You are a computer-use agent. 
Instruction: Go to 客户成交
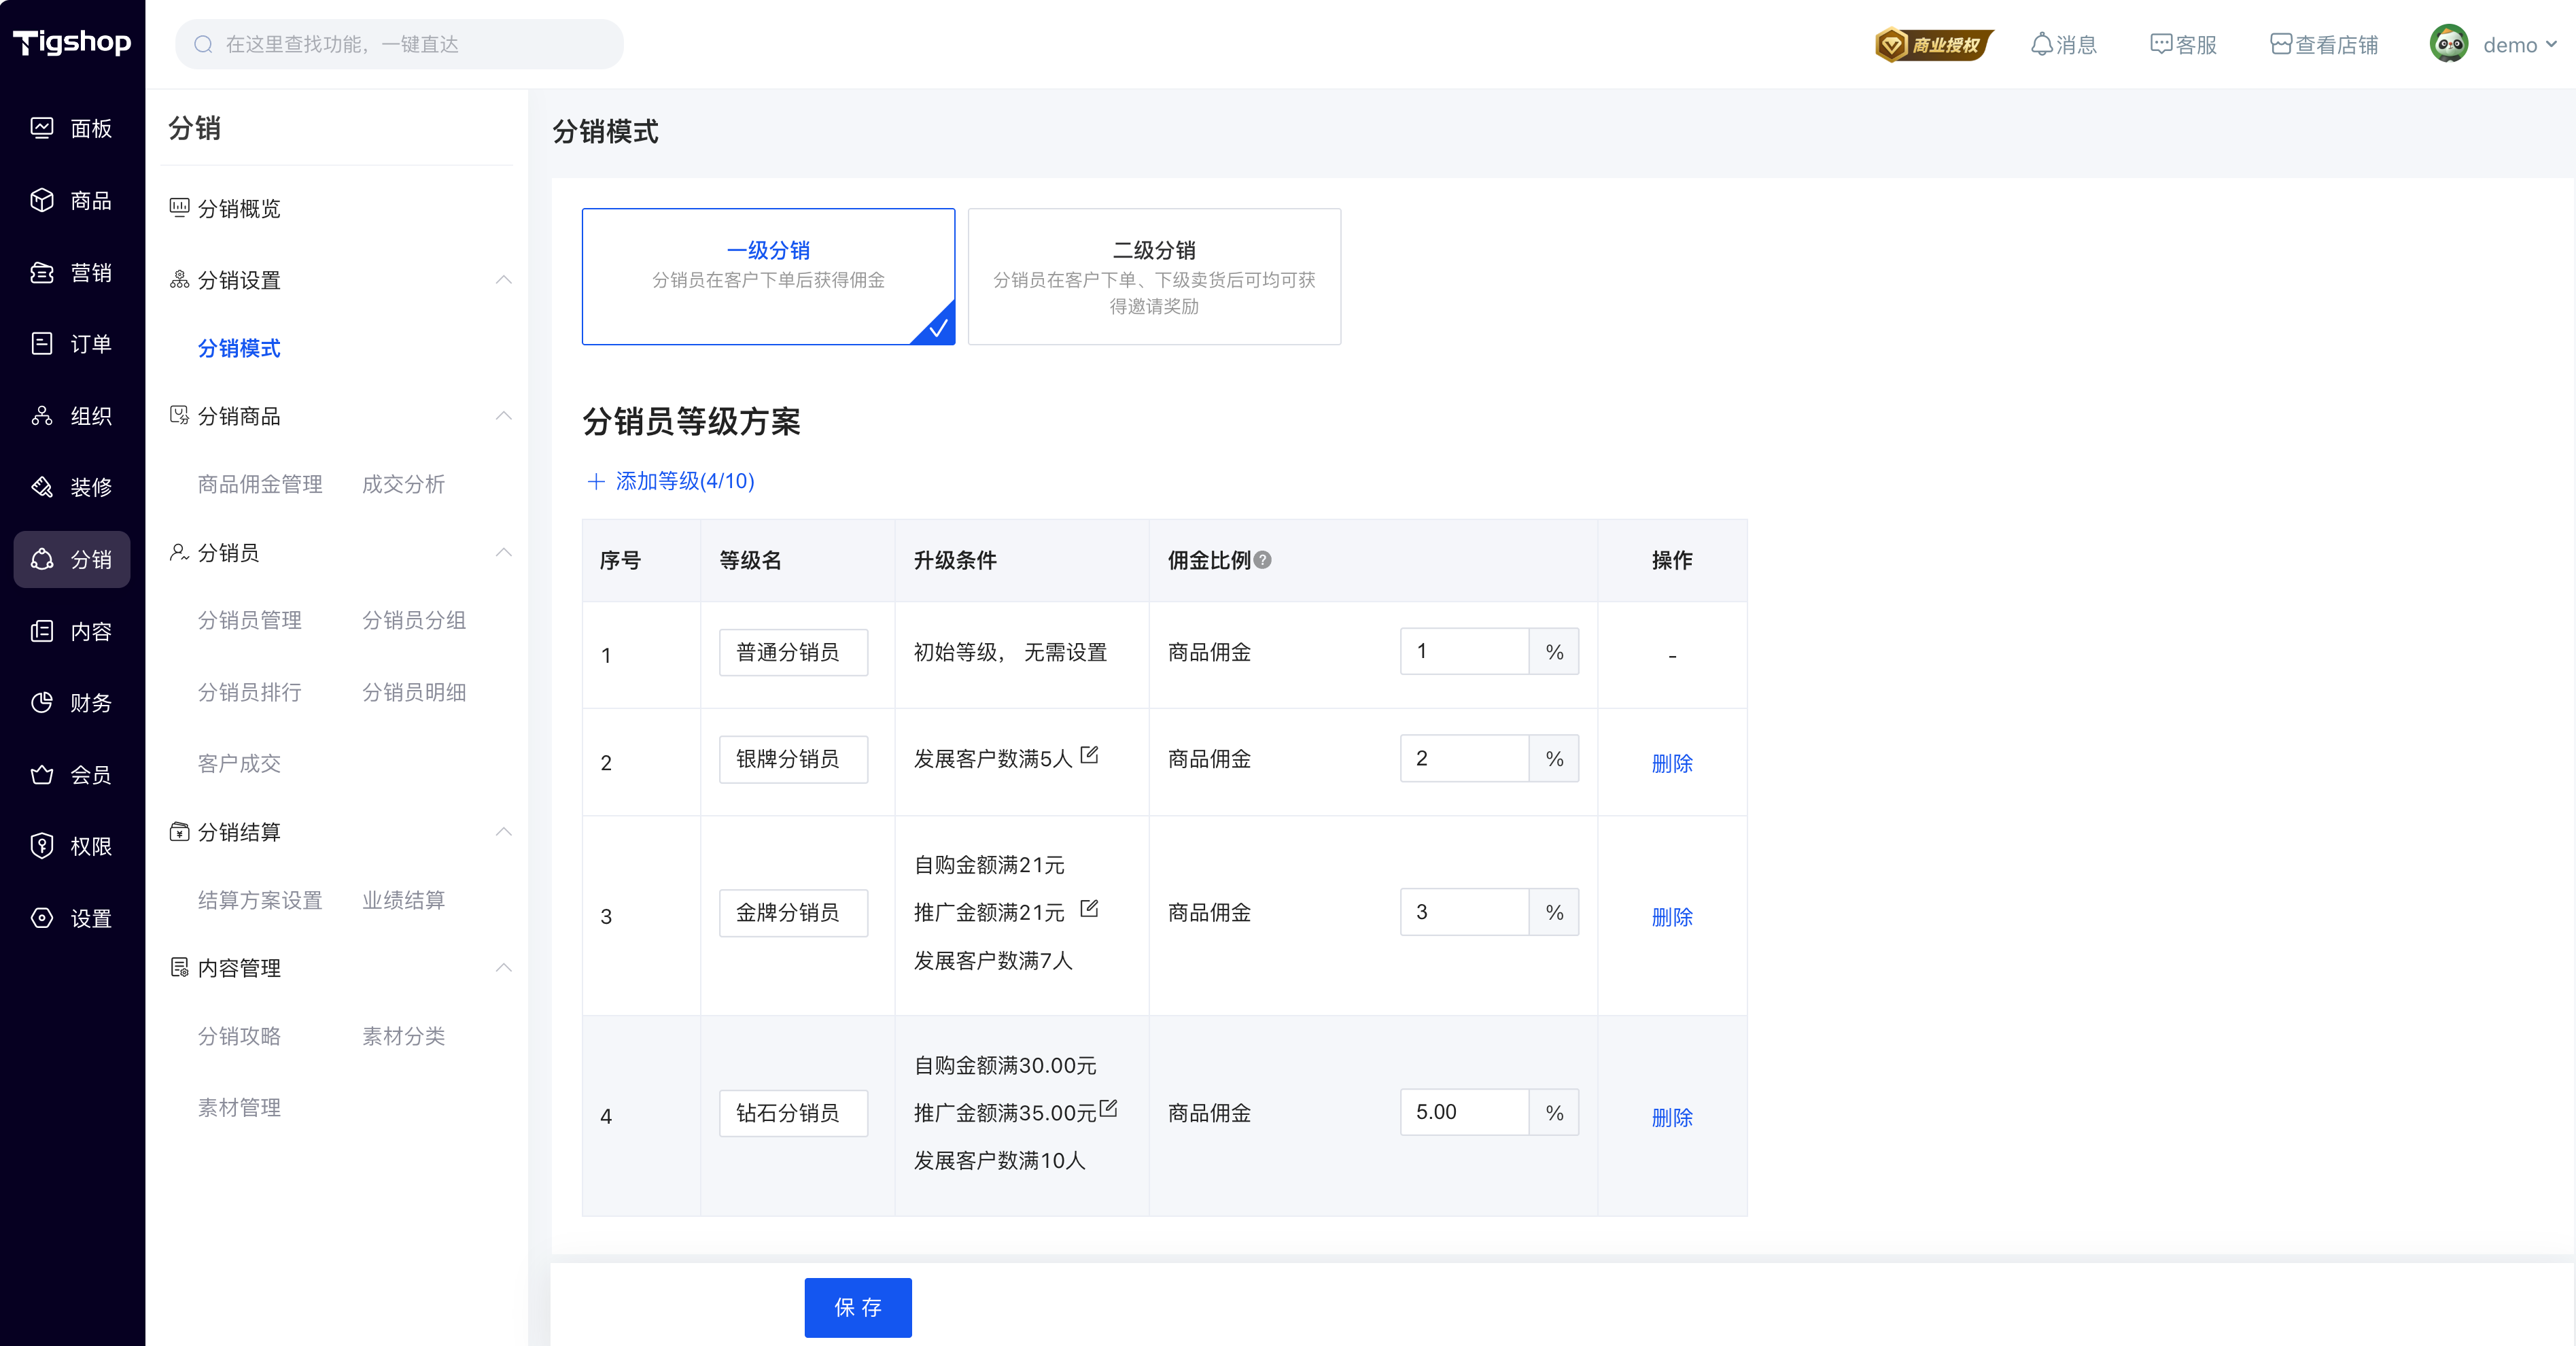point(238,764)
